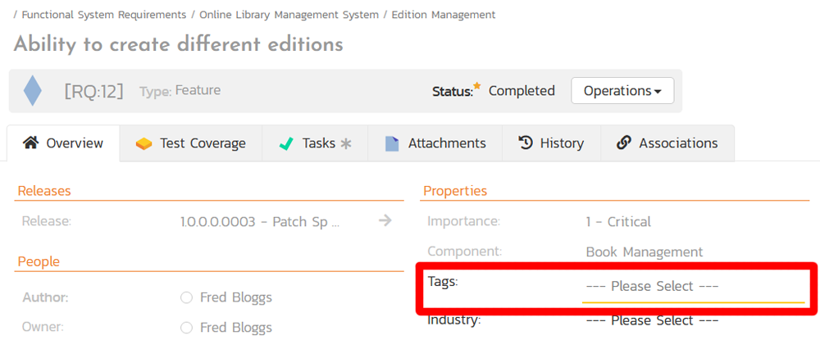
Task: Click the Attachments document icon
Action: [x=392, y=143]
